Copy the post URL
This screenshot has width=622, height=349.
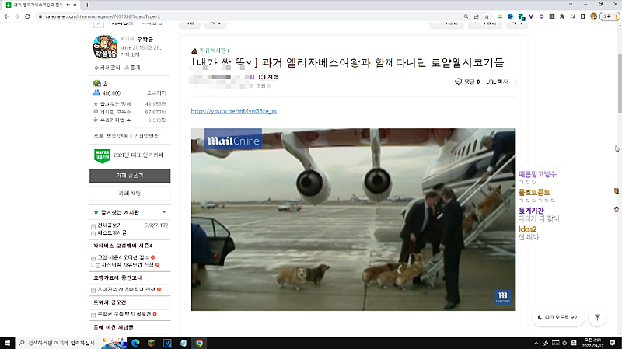point(497,82)
